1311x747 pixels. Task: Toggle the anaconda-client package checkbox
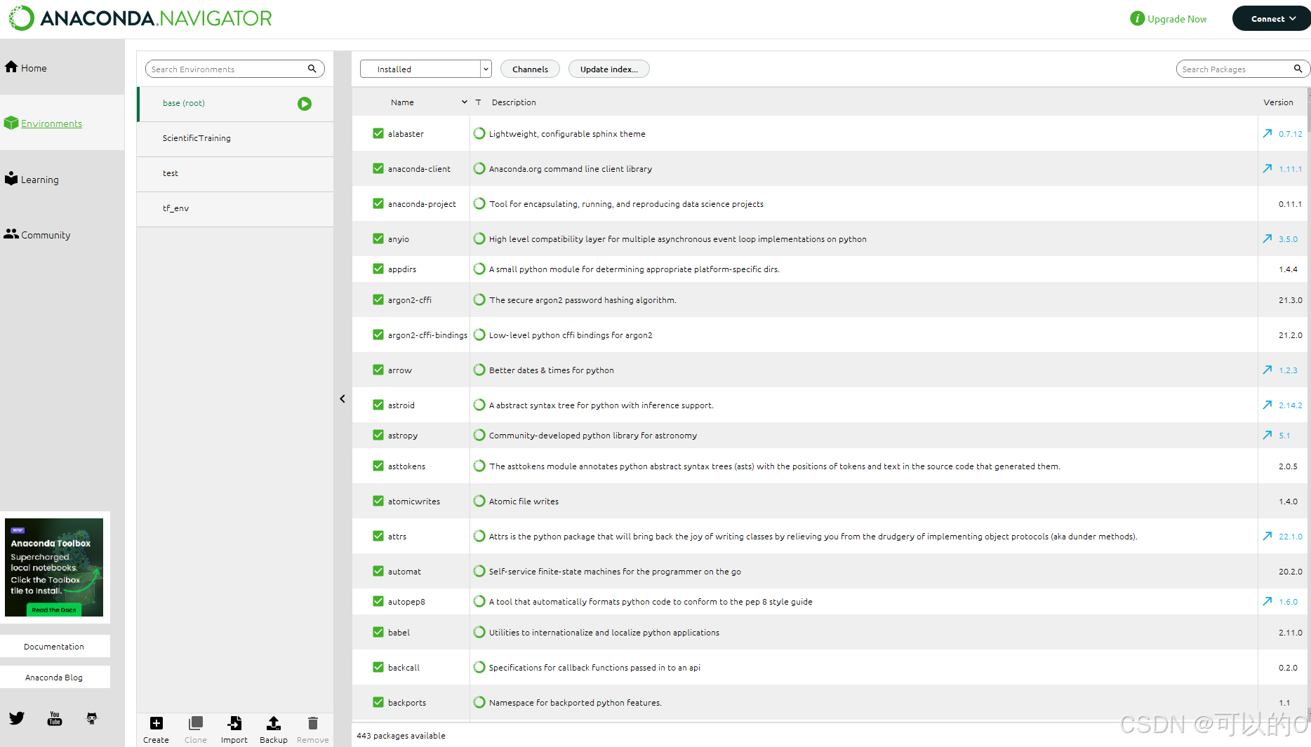378,168
